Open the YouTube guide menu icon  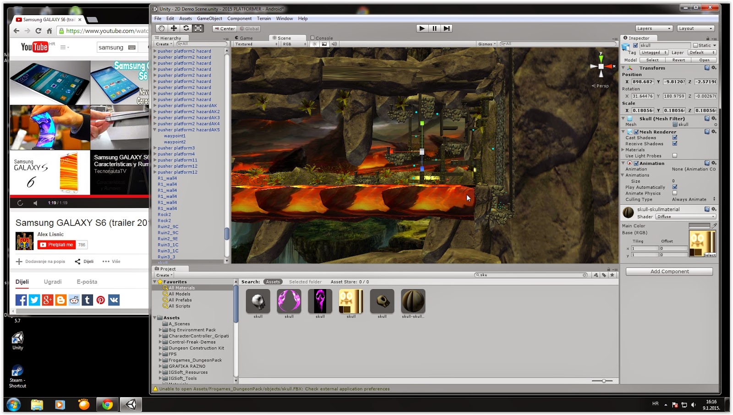pyautogui.click(x=64, y=47)
